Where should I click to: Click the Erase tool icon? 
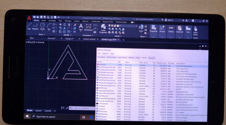tap(75, 25)
